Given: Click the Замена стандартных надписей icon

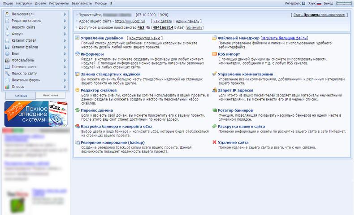Looking at the screenshot, I should 77,74.
